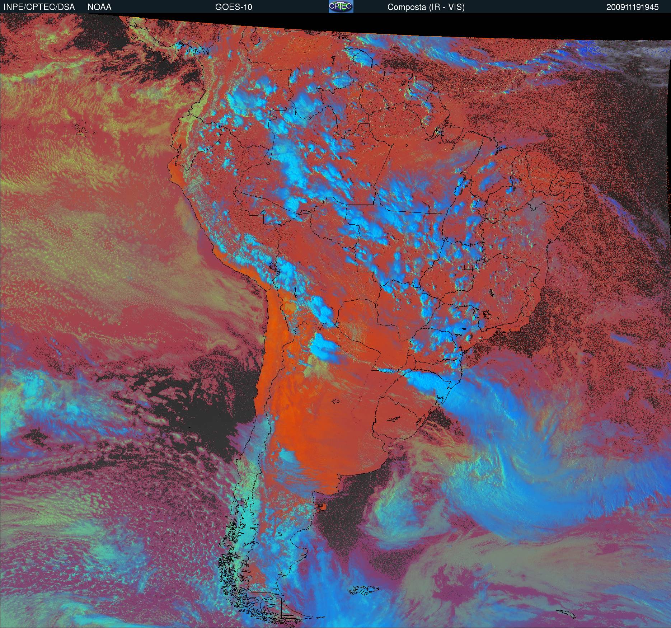Select the INPE/CPTEC/DSA header text

tap(39, 7)
